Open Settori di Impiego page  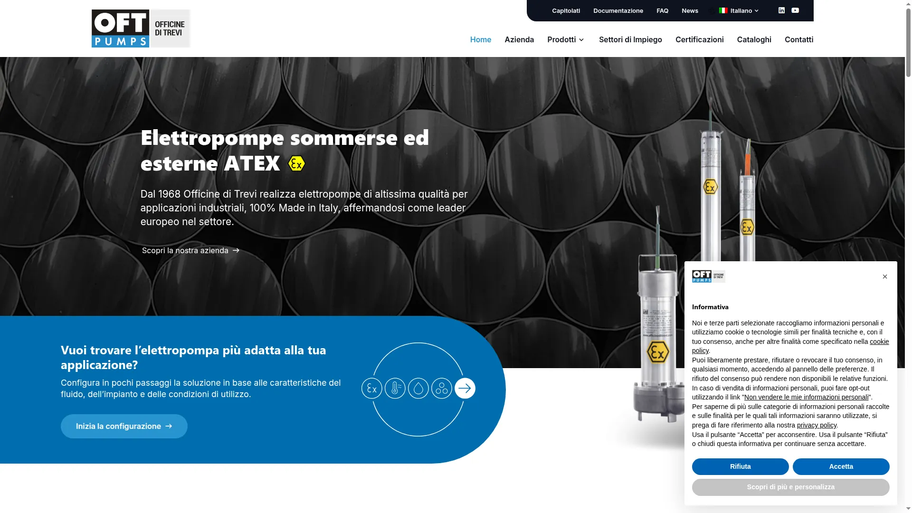point(630,39)
